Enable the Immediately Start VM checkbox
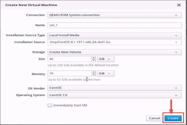187x125 pixels. 50,105
